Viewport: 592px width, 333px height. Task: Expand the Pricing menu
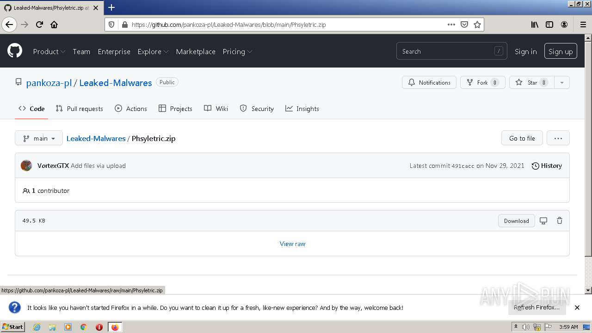click(x=237, y=51)
